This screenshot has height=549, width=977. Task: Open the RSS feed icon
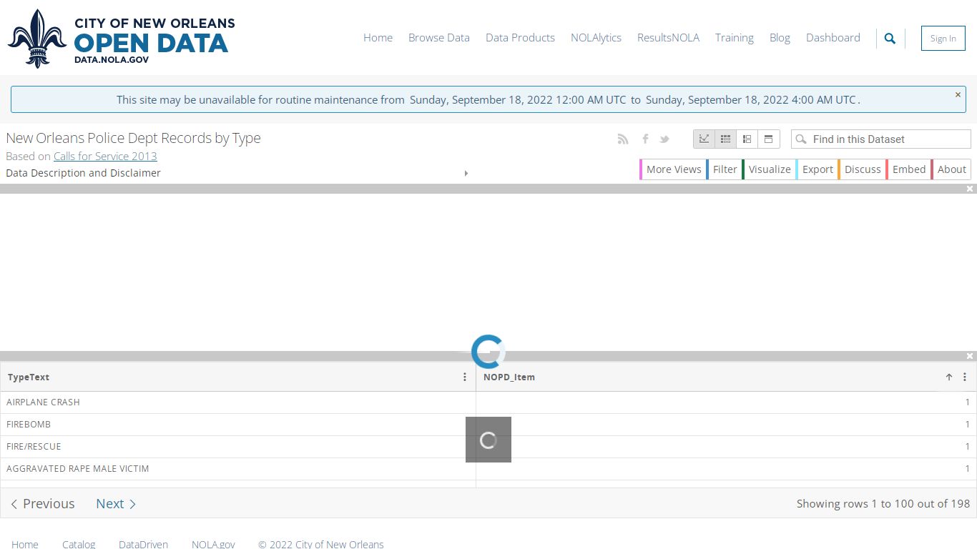tap(623, 139)
